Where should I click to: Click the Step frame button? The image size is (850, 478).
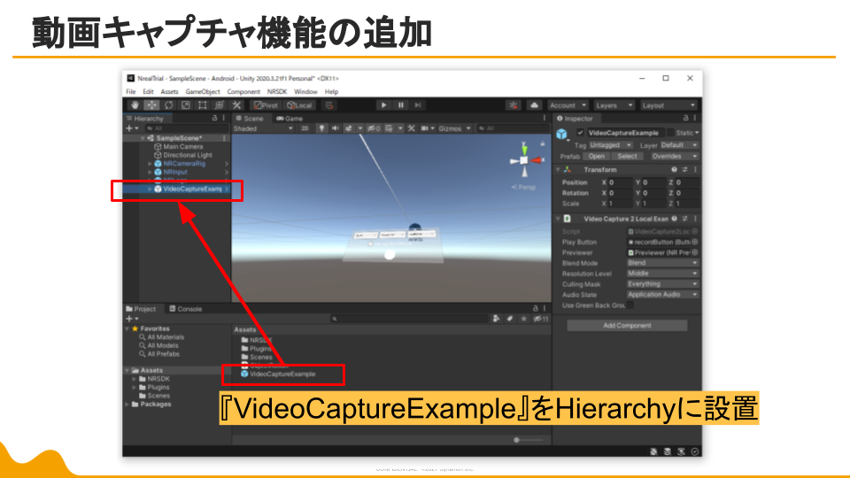[417, 105]
